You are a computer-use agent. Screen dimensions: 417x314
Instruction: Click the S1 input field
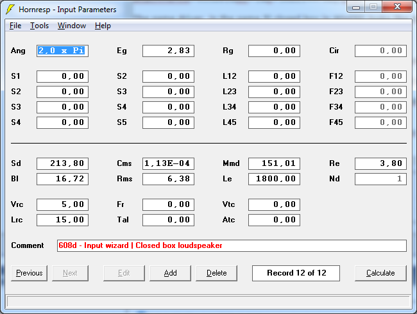[62, 76]
